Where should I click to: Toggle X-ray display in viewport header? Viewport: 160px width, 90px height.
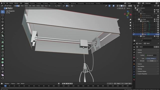[x=117, y=6]
